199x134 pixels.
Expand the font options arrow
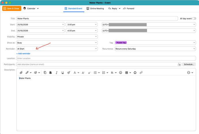click(x=78, y=73)
